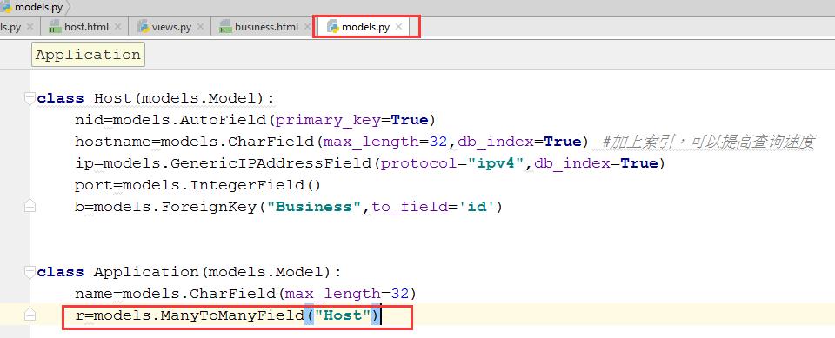Click primary_key argument in nid line
The height and width of the screenshot is (338, 835).
point(328,120)
